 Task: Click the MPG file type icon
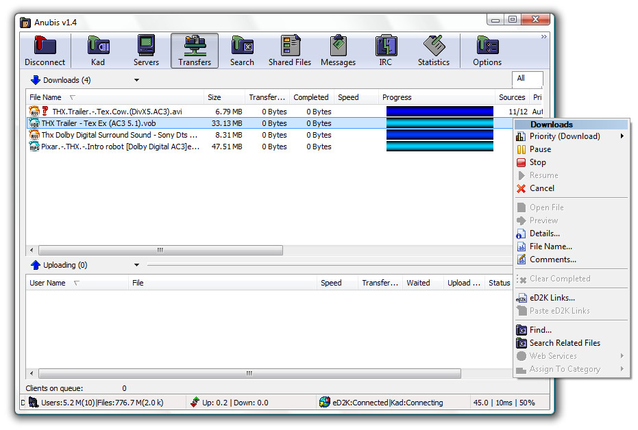click(34, 147)
